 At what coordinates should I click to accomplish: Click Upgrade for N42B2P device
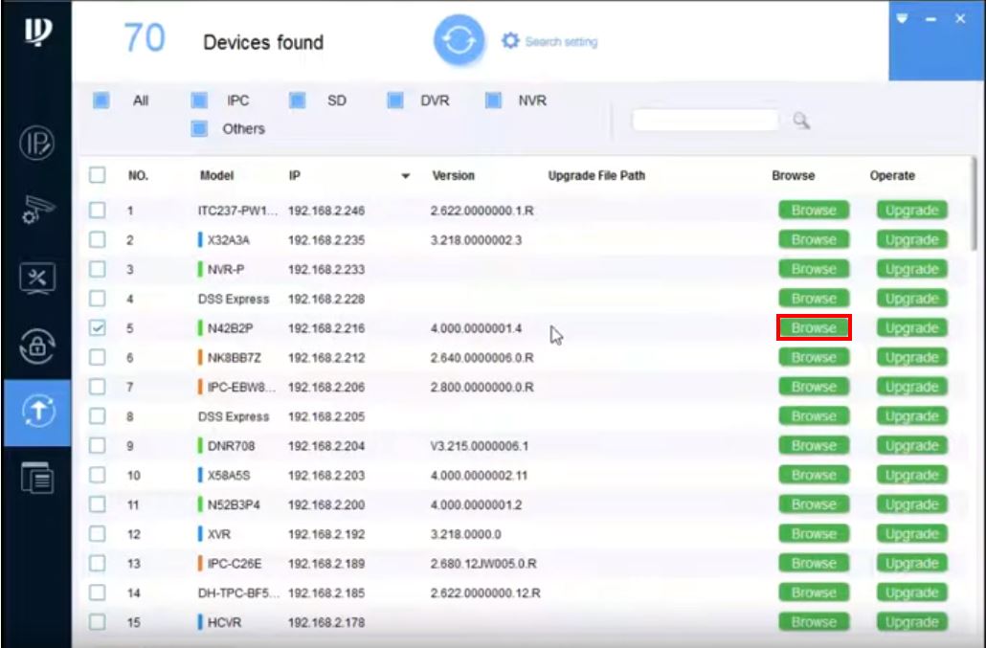point(911,328)
